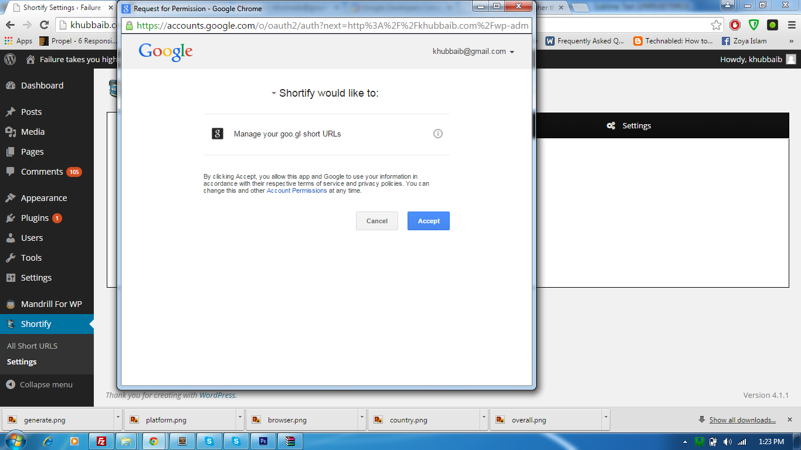This screenshot has height=450, width=801.
Task: Open the red stop-hand ad blocker extension
Action: (x=735, y=25)
